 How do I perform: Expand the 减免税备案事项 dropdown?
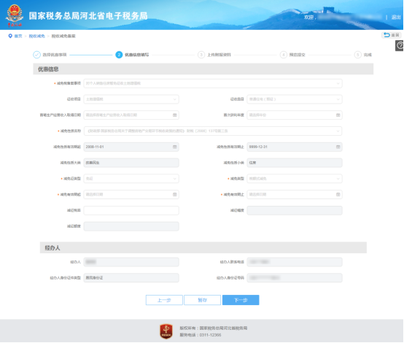point(213,83)
